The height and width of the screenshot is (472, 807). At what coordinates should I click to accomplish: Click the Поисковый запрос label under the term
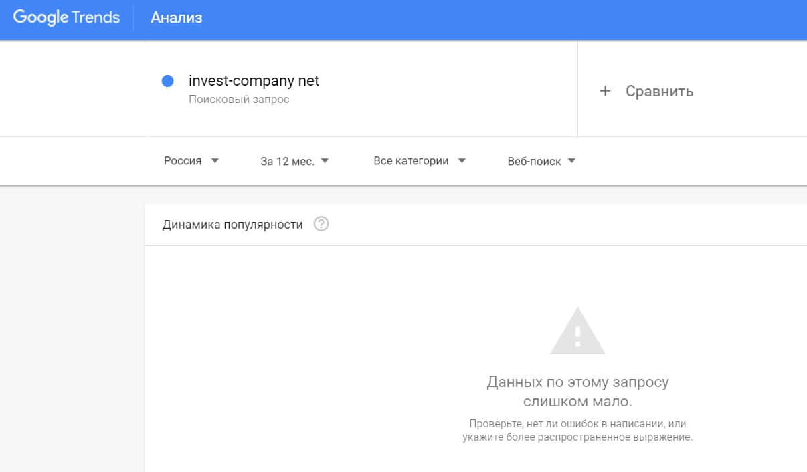[239, 100]
